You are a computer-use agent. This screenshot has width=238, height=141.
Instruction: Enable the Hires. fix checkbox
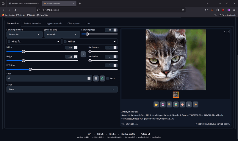click(9, 42)
